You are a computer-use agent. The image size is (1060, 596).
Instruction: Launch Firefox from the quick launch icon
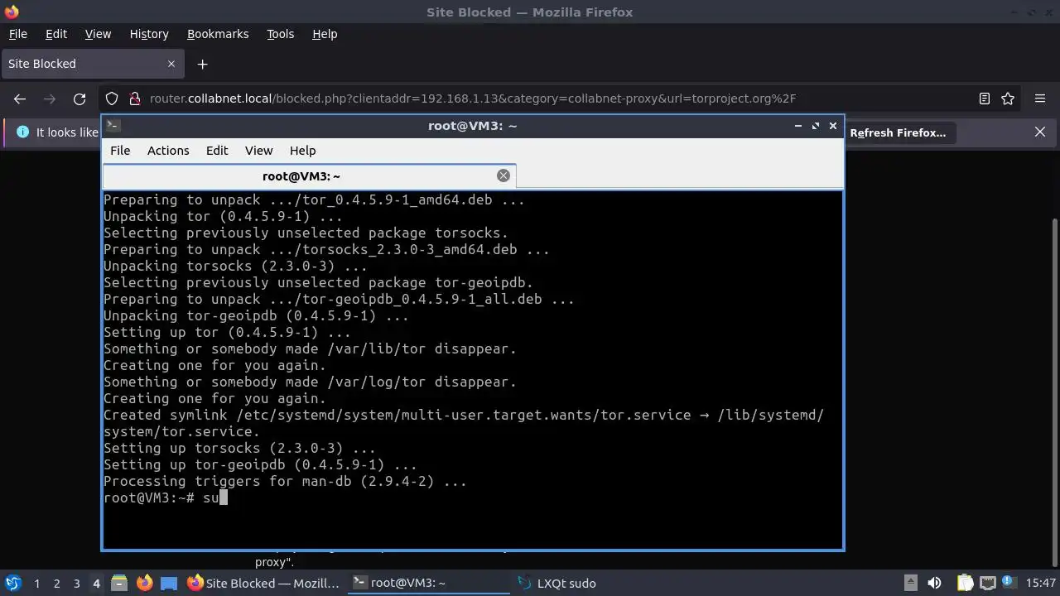point(144,583)
